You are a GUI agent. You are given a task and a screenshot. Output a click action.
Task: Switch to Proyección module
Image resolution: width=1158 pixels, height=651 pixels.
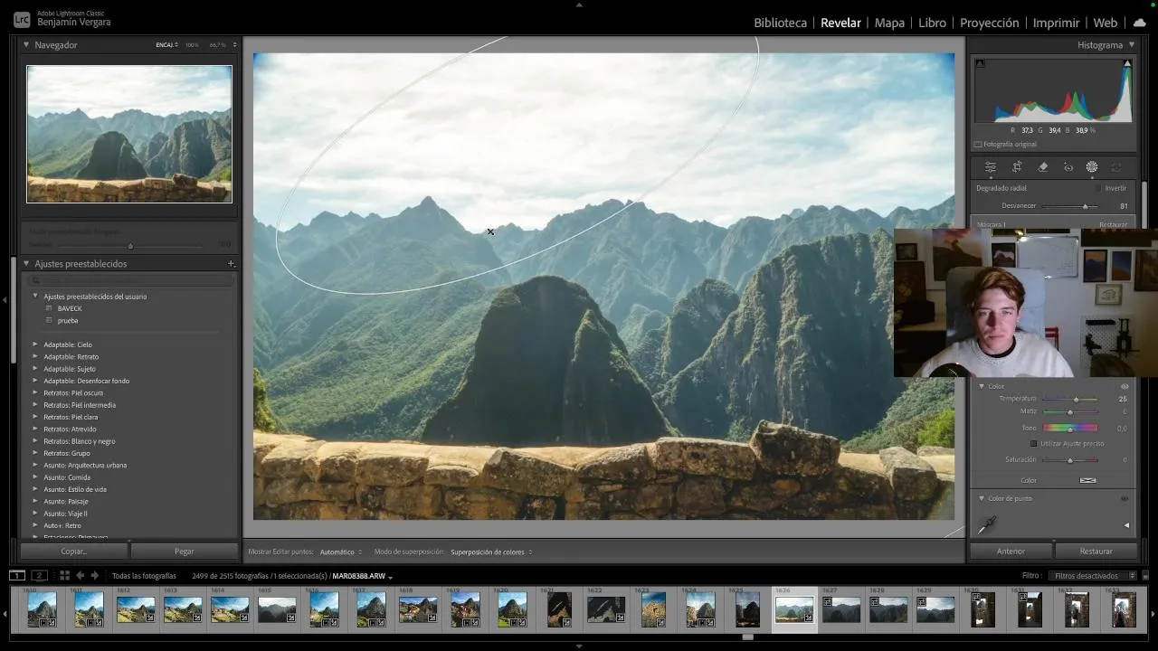tap(989, 23)
